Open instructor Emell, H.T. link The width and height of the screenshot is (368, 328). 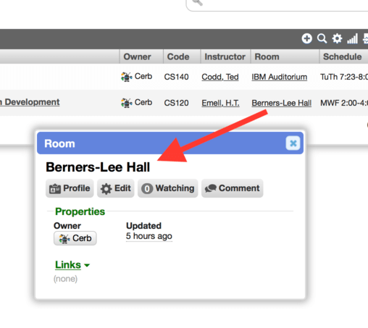[220, 103]
